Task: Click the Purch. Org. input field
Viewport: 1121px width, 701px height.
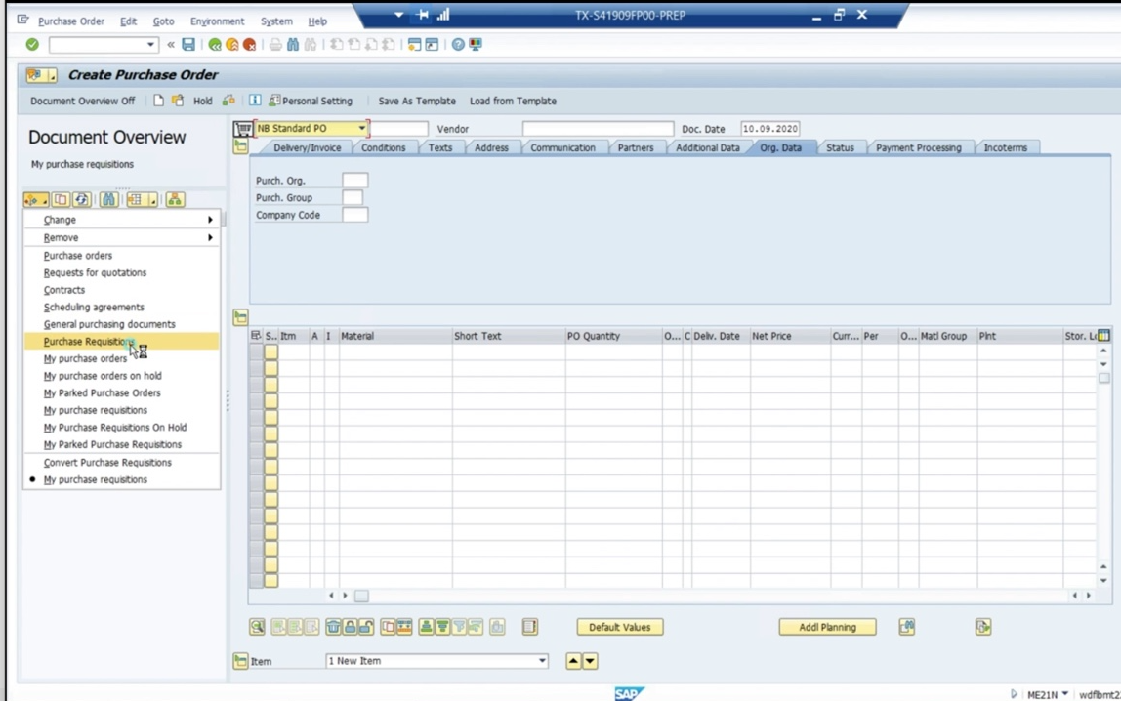Action: 355,180
